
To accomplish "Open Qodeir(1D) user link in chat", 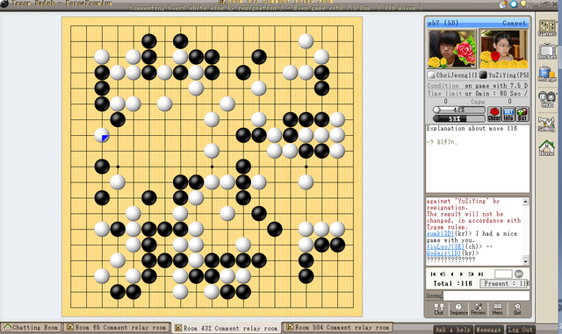I will click(x=443, y=253).
